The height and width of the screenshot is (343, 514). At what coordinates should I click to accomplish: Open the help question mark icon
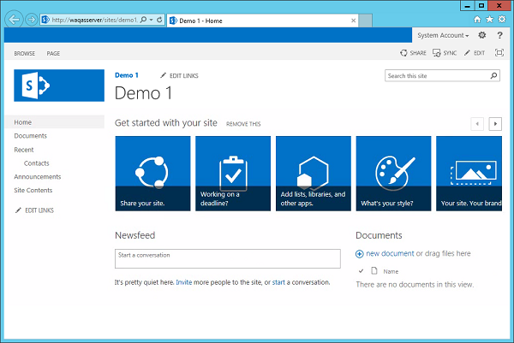point(500,35)
